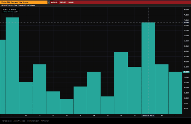The image size is (191, 124).
Task: Select the volume bar for the 15th
Action: click(x=53, y=103)
